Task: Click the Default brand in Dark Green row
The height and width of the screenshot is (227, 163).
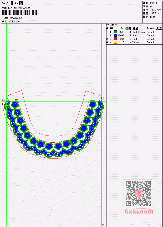Action: coord(151,32)
